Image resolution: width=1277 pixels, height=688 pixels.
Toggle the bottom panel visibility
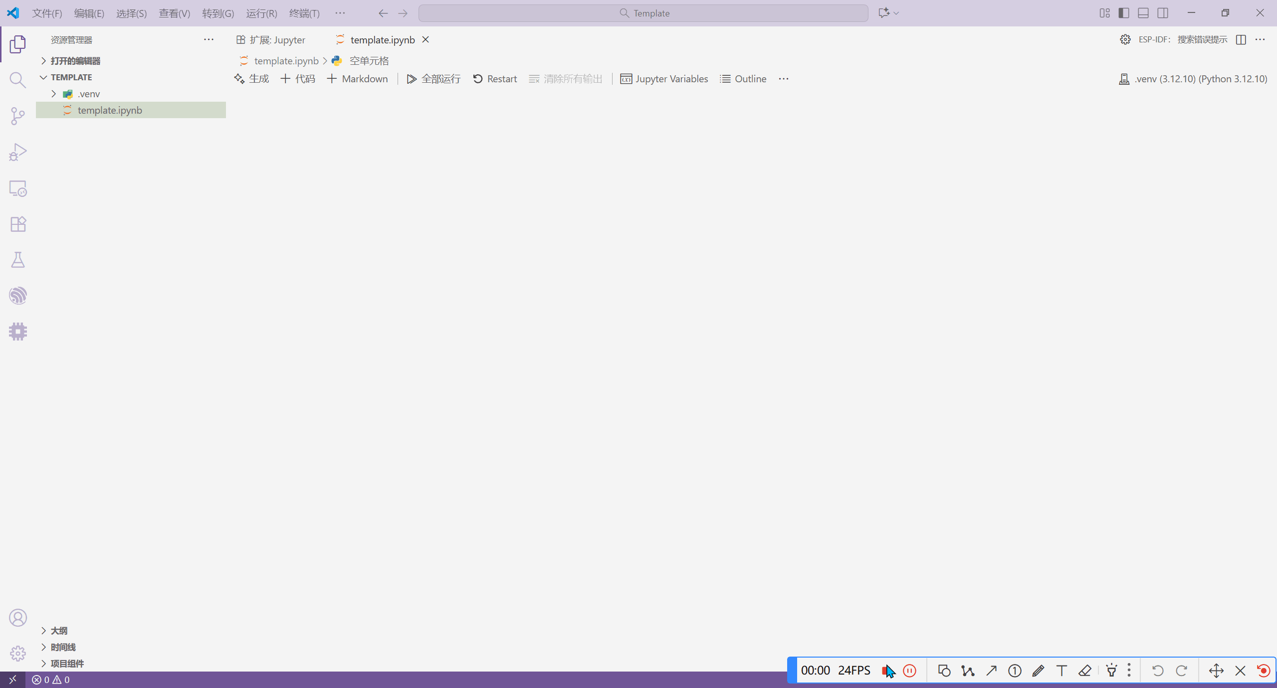[1143, 13]
